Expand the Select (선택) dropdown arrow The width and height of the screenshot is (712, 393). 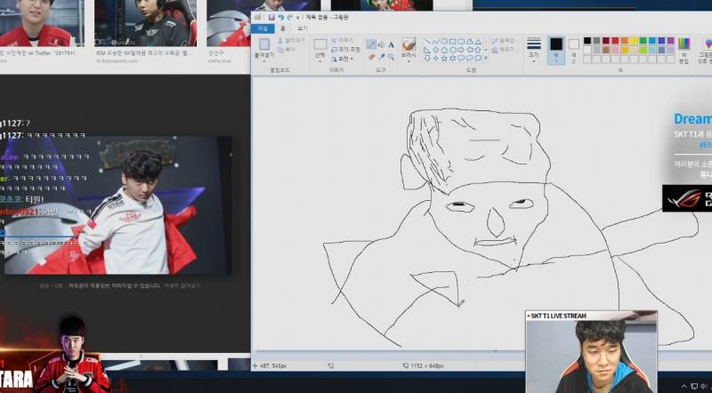(x=320, y=60)
